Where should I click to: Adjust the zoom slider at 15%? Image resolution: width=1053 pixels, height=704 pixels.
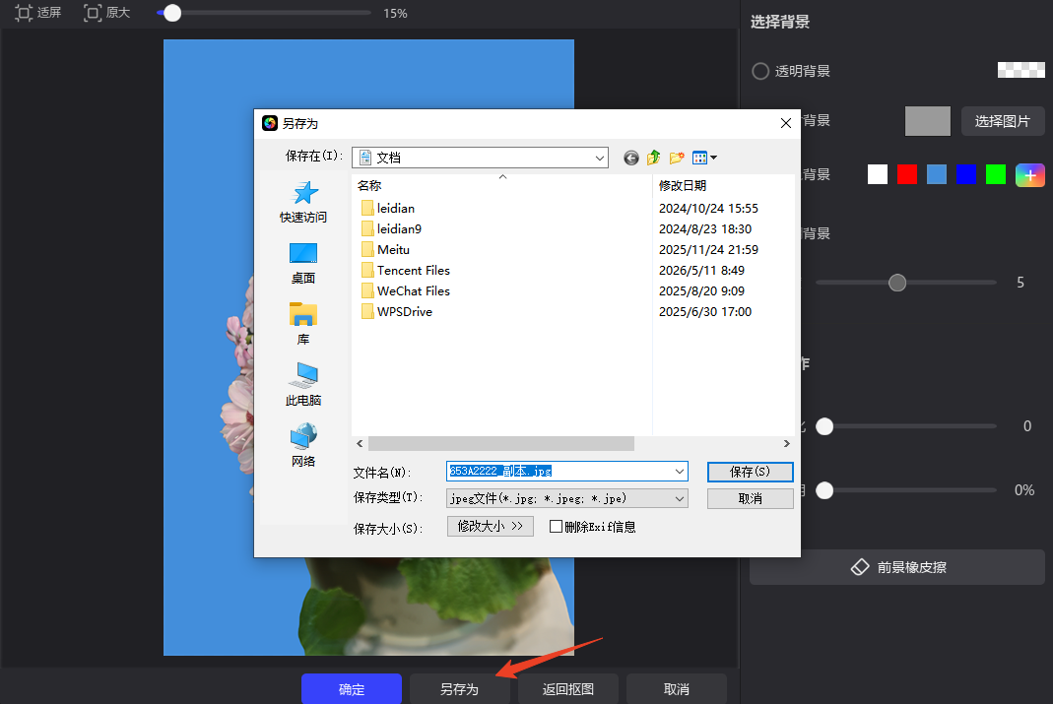click(x=172, y=13)
